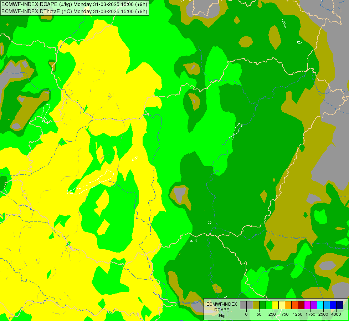This screenshot has width=349, height=321.
Task: Click the legend value 0
Action: tap(246, 314)
